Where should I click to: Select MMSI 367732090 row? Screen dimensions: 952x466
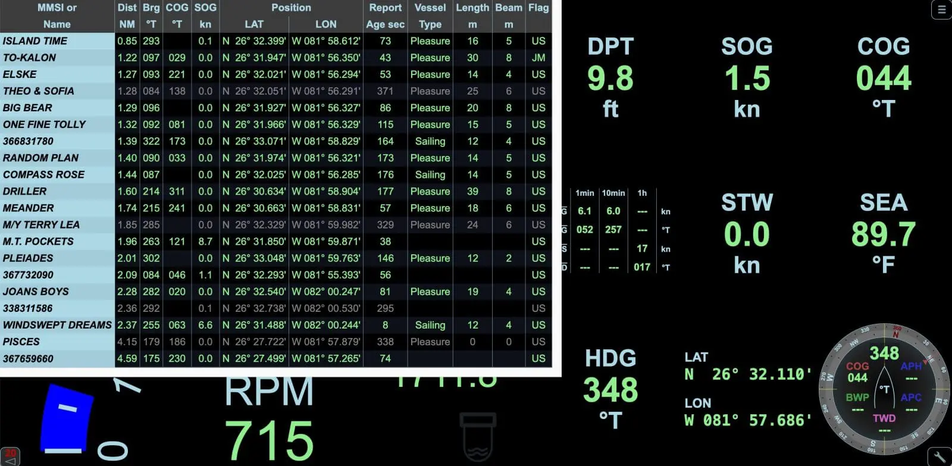275,275
